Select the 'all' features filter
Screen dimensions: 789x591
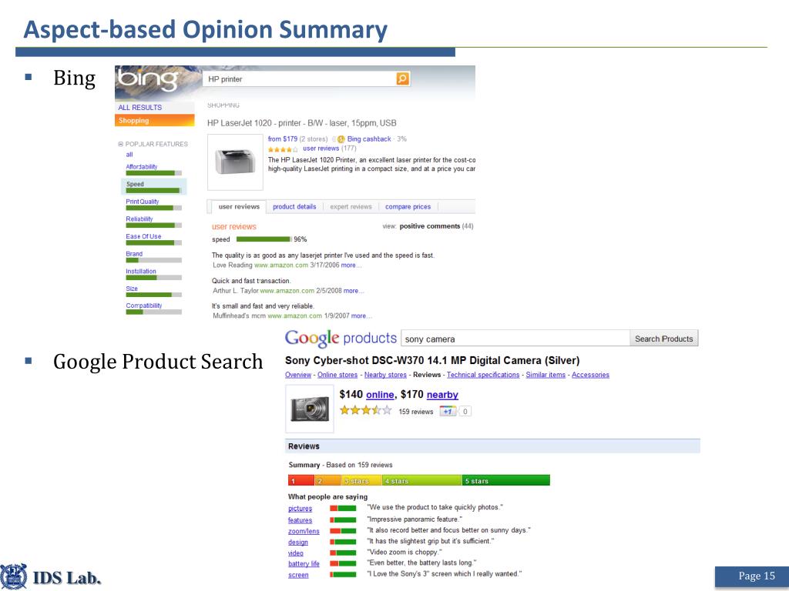tap(129, 154)
